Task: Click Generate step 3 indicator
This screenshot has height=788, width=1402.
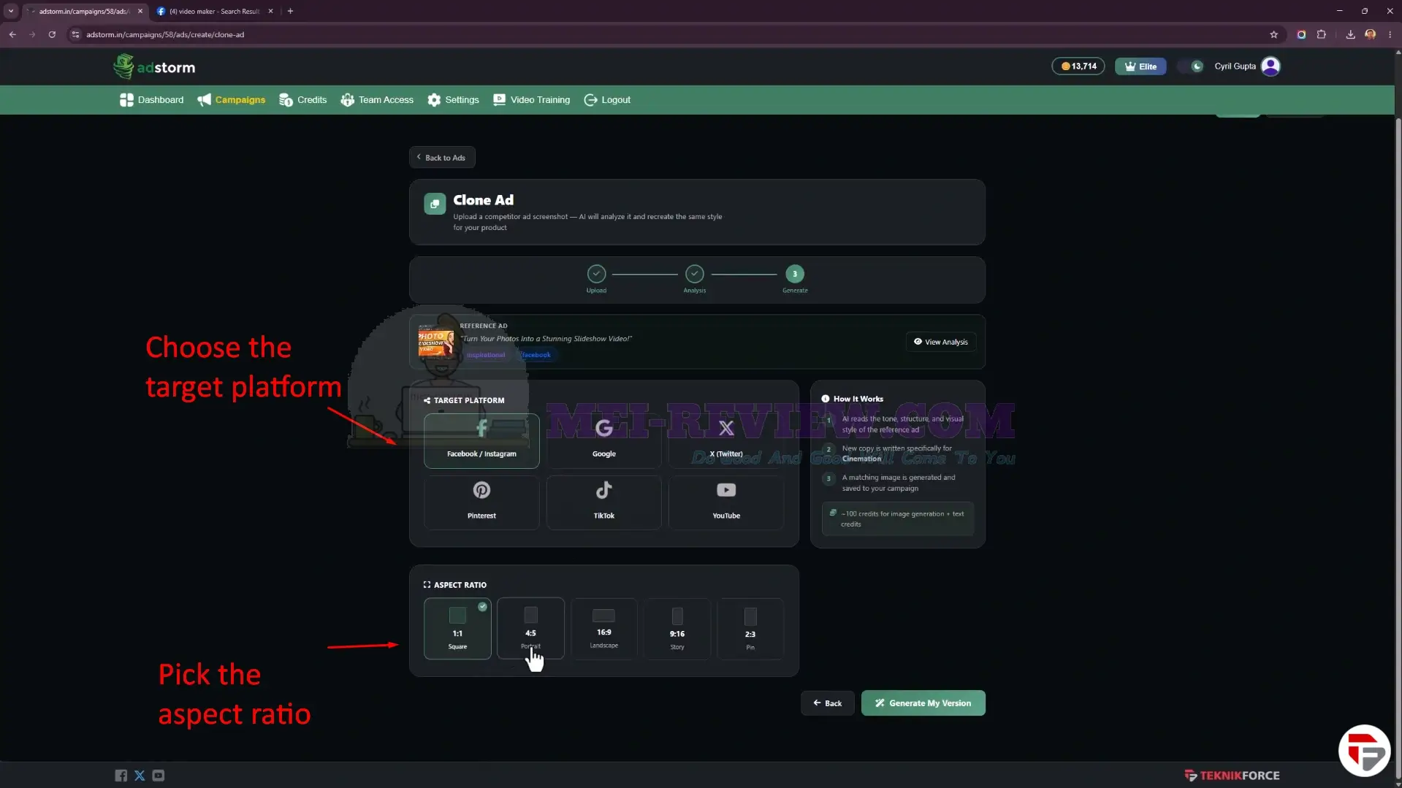Action: [x=795, y=274]
